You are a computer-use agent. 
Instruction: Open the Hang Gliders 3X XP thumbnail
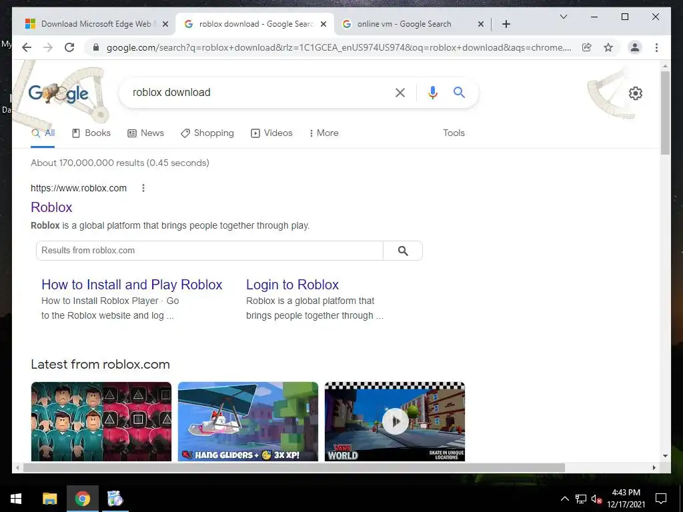tap(248, 421)
